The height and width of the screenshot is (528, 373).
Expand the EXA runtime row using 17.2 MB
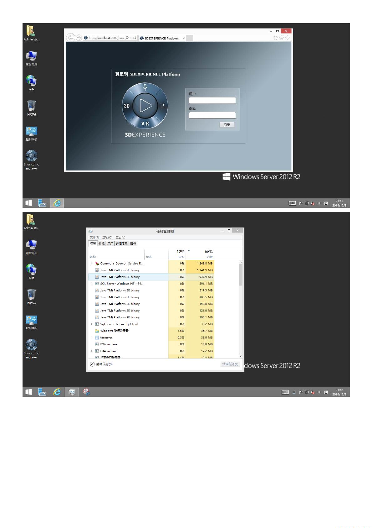coord(92,351)
